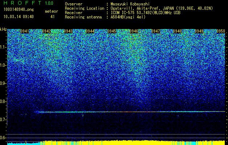Select the file name 1003140940.png
This screenshot has height=145, width=228.
click(19, 9)
